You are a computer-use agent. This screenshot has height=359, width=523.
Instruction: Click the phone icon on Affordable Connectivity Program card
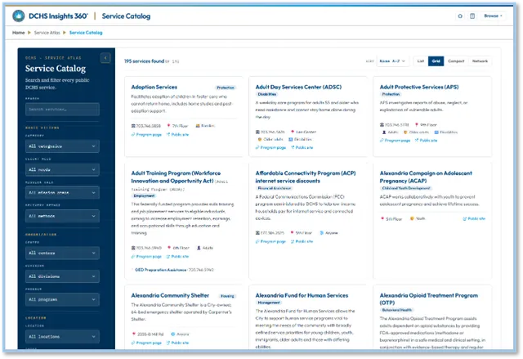pyautogui.click(x=257, y=233)
